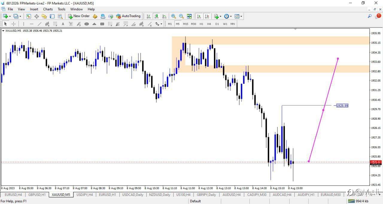Open the Help menu
This screenshot has width=383, height=204.
[x=91, y=9]
